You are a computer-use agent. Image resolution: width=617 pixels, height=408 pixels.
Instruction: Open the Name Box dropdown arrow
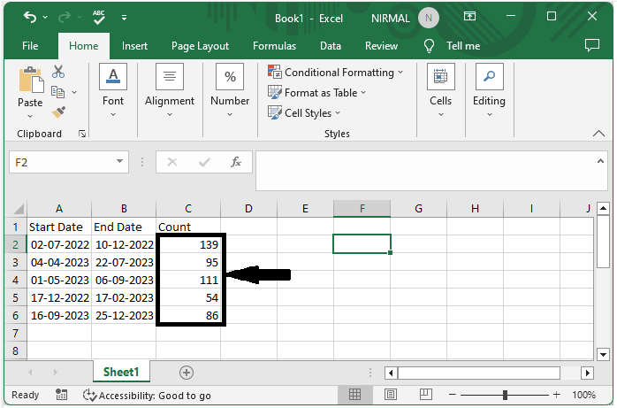pyautogui.click(x=120, y=162)
